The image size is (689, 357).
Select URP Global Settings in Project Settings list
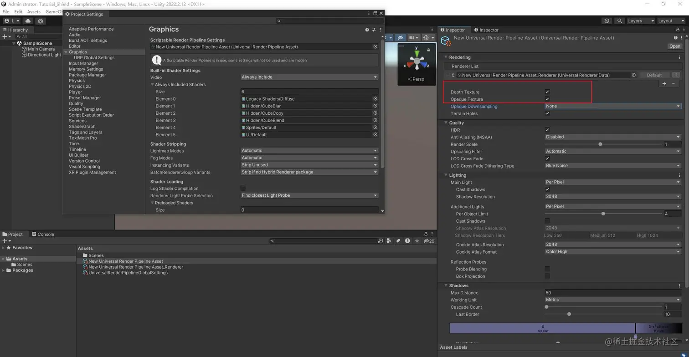(x=94, y=58)
